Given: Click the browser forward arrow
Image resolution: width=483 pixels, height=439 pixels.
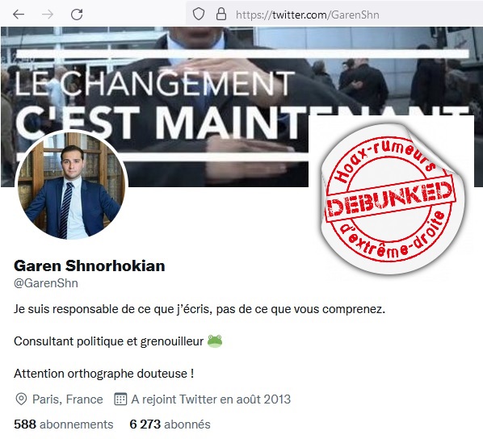Looking at the screenshot, I should click(x=48, y=15).
